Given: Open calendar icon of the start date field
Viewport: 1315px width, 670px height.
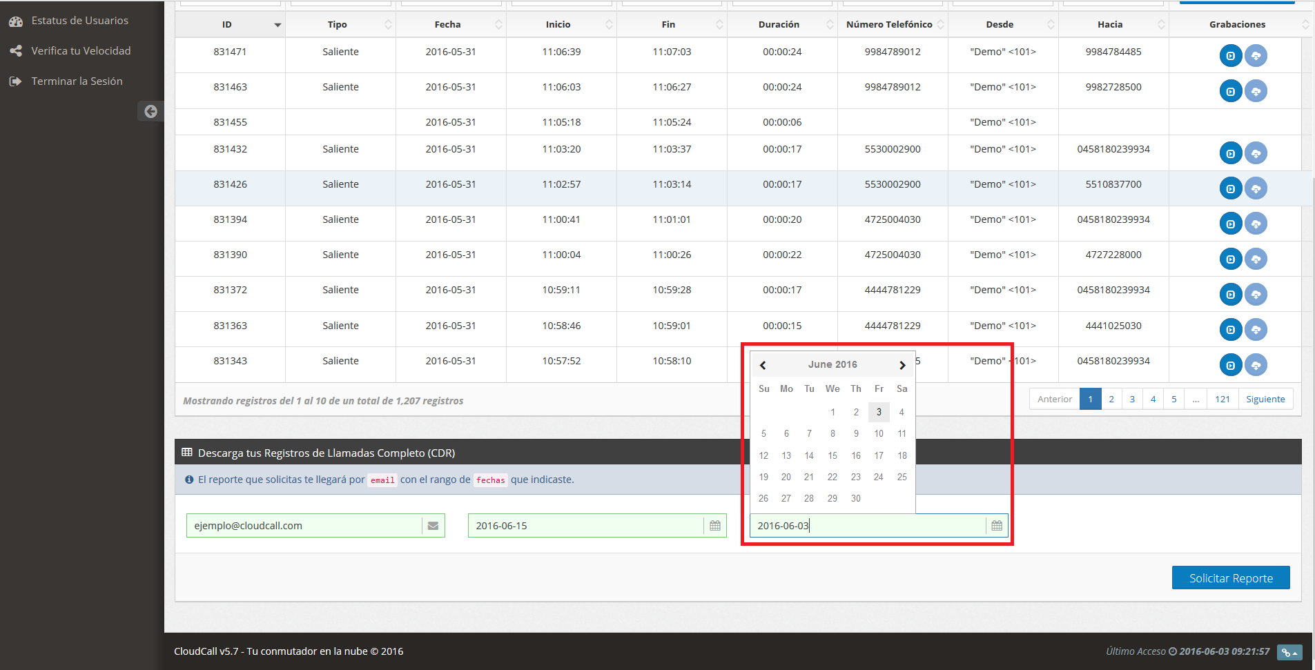Looking at the screenshot, I should [x=715, y=526].
